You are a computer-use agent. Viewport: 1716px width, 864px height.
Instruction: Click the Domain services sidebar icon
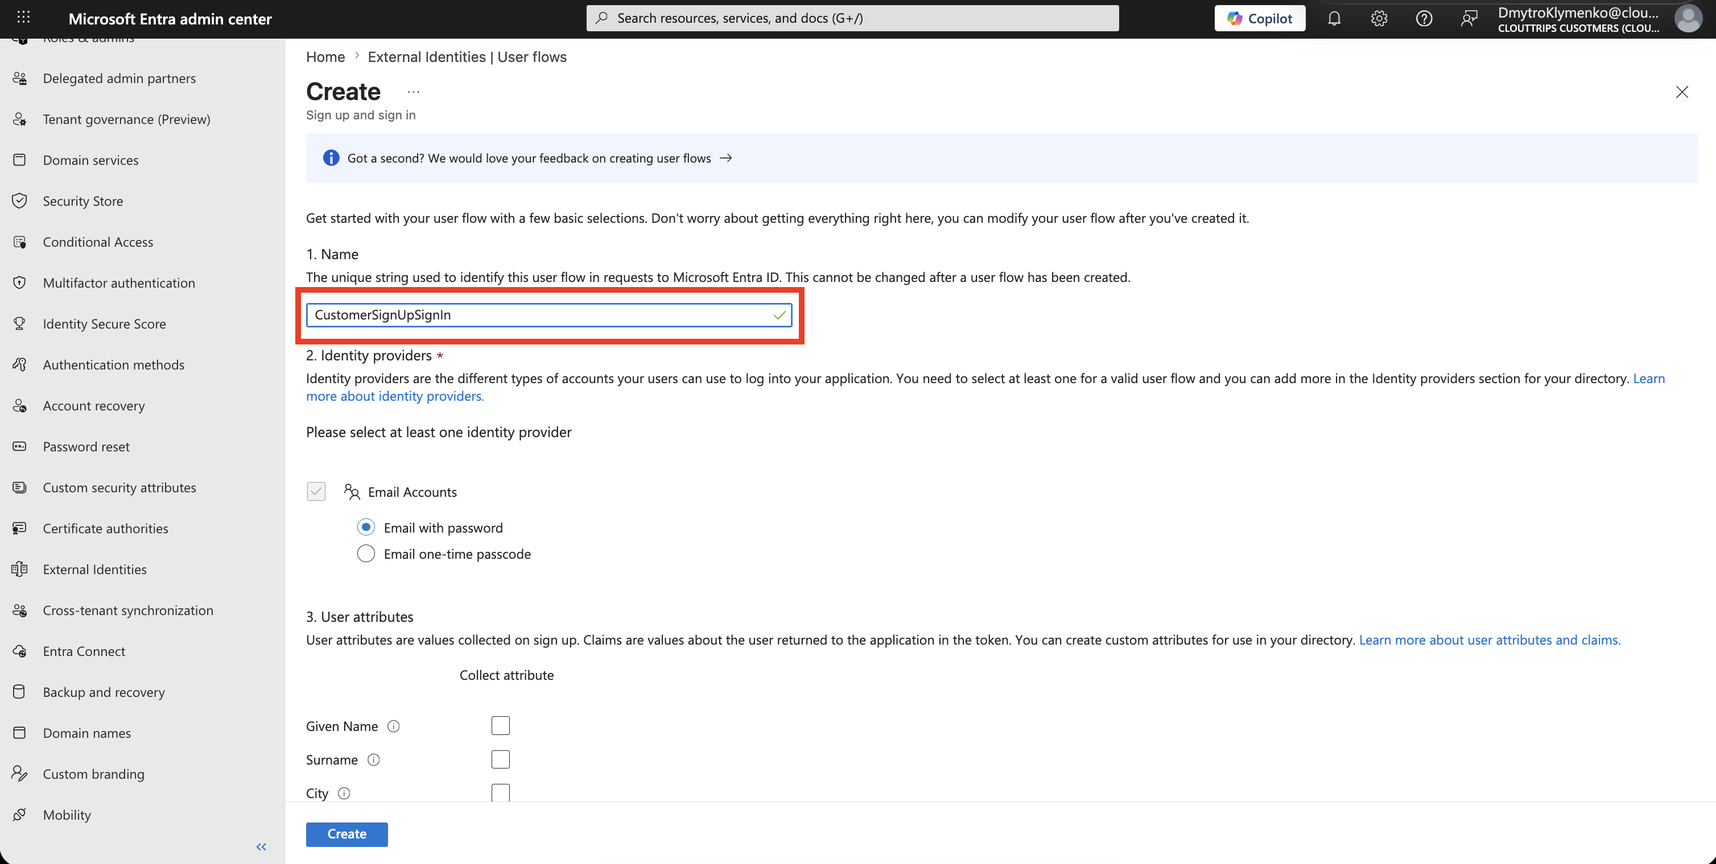20,160
